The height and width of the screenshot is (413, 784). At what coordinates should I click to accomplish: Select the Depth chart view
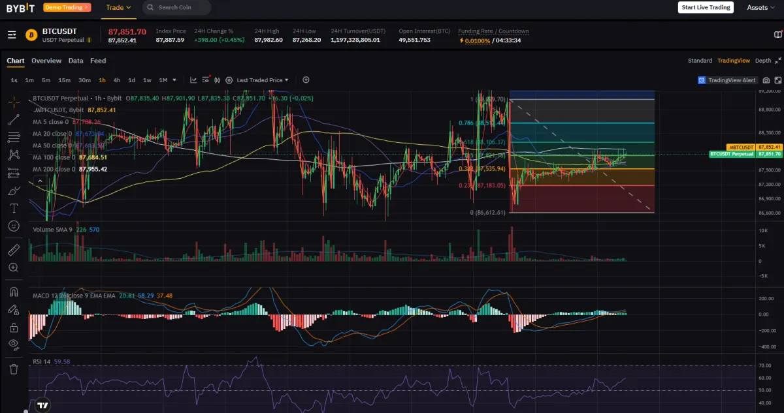tap(763, 61)
